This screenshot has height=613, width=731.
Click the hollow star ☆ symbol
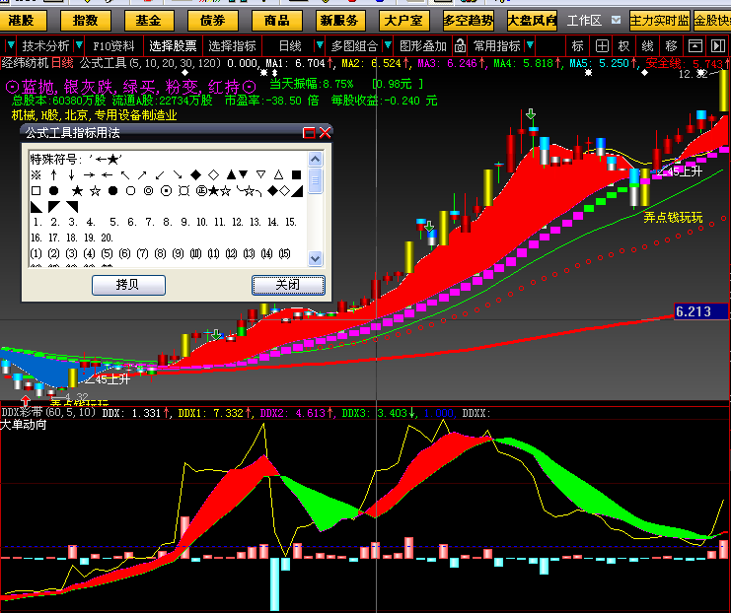[95, 190]
